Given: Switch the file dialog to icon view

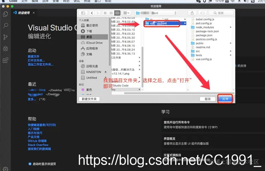Looking at the screenshot, I should [x=105, y=13].
